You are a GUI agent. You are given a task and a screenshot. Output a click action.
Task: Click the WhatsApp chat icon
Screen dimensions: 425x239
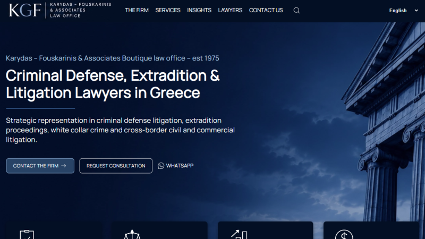(x=161, y=166)
